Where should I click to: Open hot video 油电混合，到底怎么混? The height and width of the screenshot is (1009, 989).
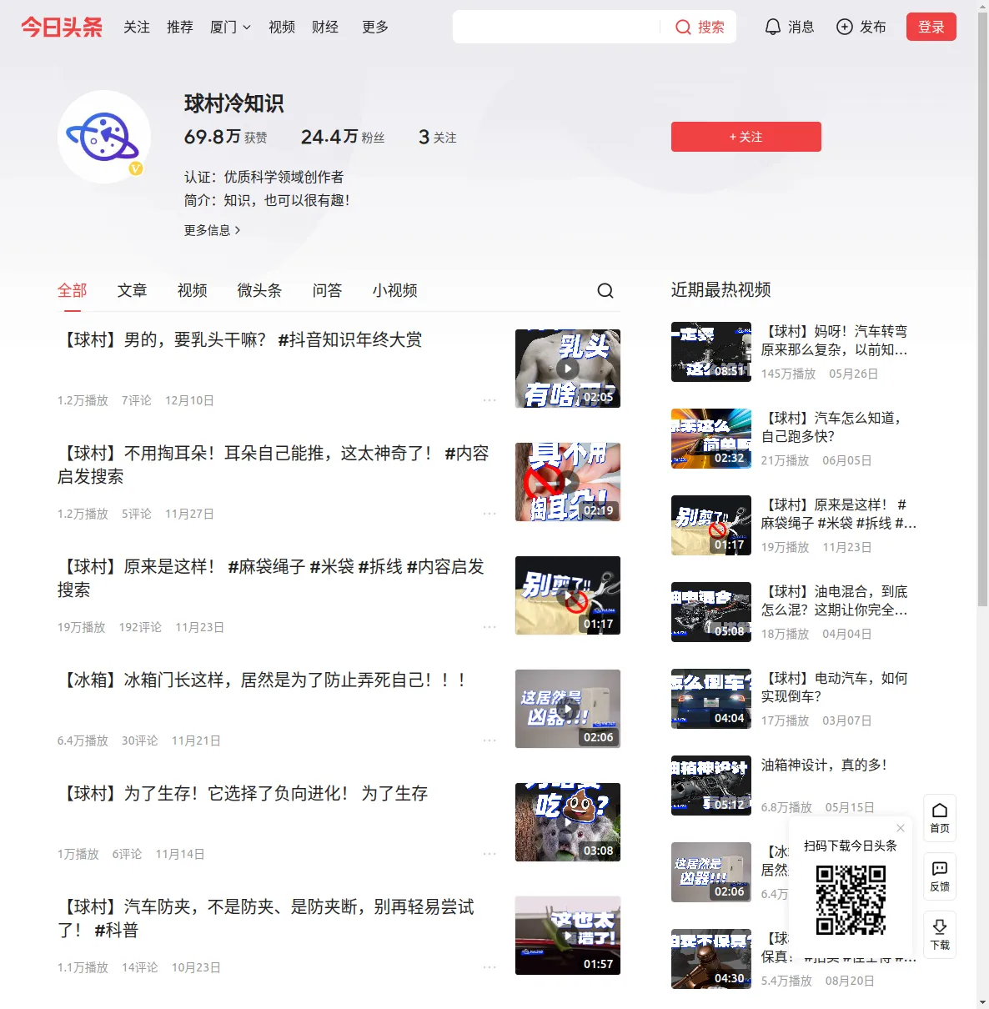[x=835, y=600]
